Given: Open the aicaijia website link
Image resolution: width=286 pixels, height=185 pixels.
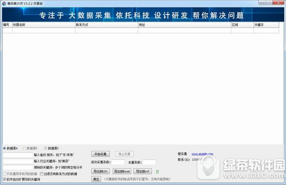Looking at the screenshot, I should tap(202, 154).
